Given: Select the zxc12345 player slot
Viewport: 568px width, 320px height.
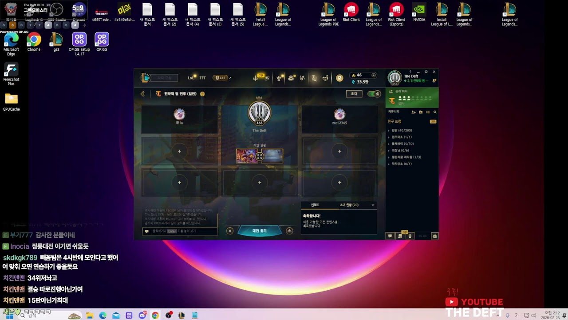Looking at the screenshot, I should tap(339, 119).
